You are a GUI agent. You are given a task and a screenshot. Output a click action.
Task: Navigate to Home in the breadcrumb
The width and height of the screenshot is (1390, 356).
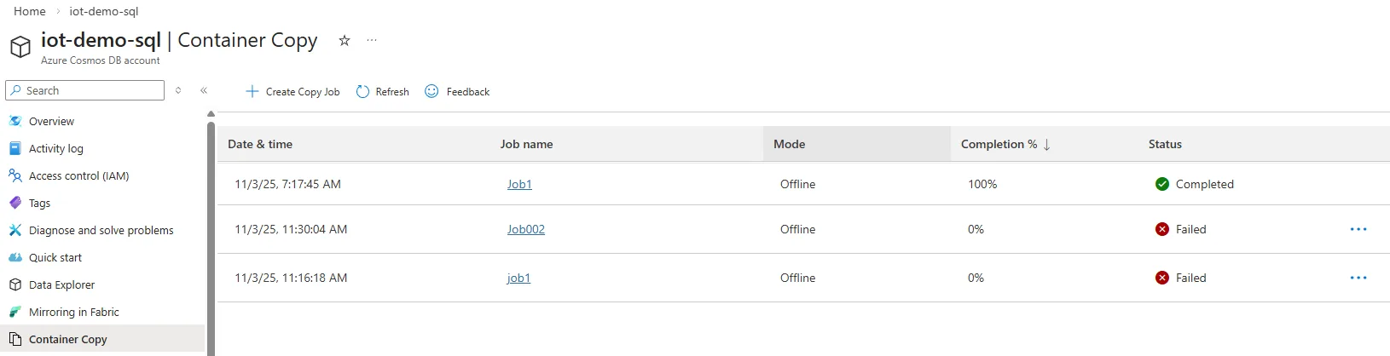tap(30, 12)
